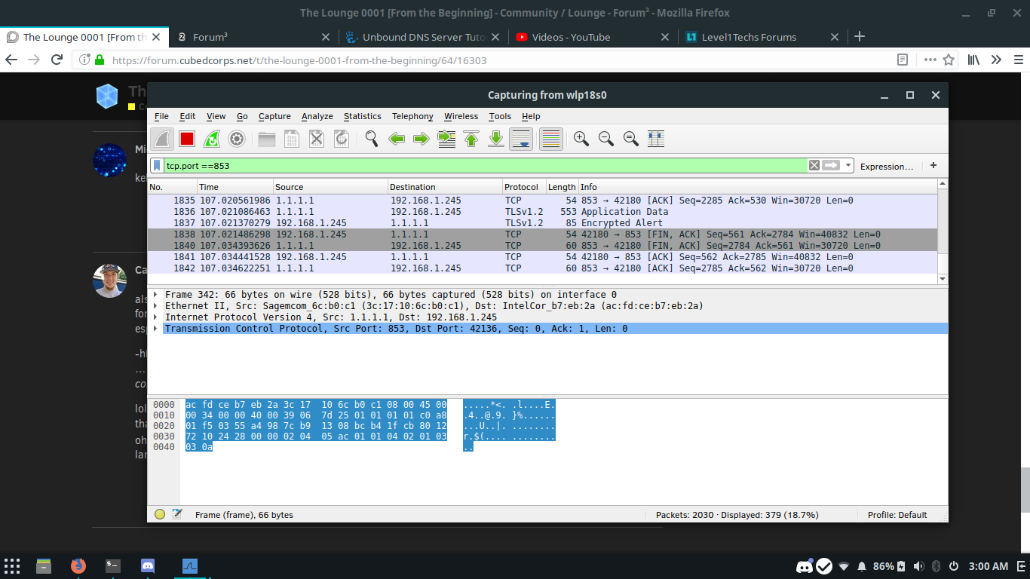Toggle auto-scroll during live capture
Screen dimensions: 1030x579
coord(521,139)
